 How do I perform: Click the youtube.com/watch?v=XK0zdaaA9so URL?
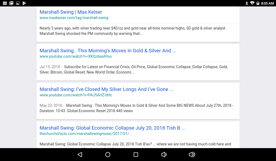[75, 56]
